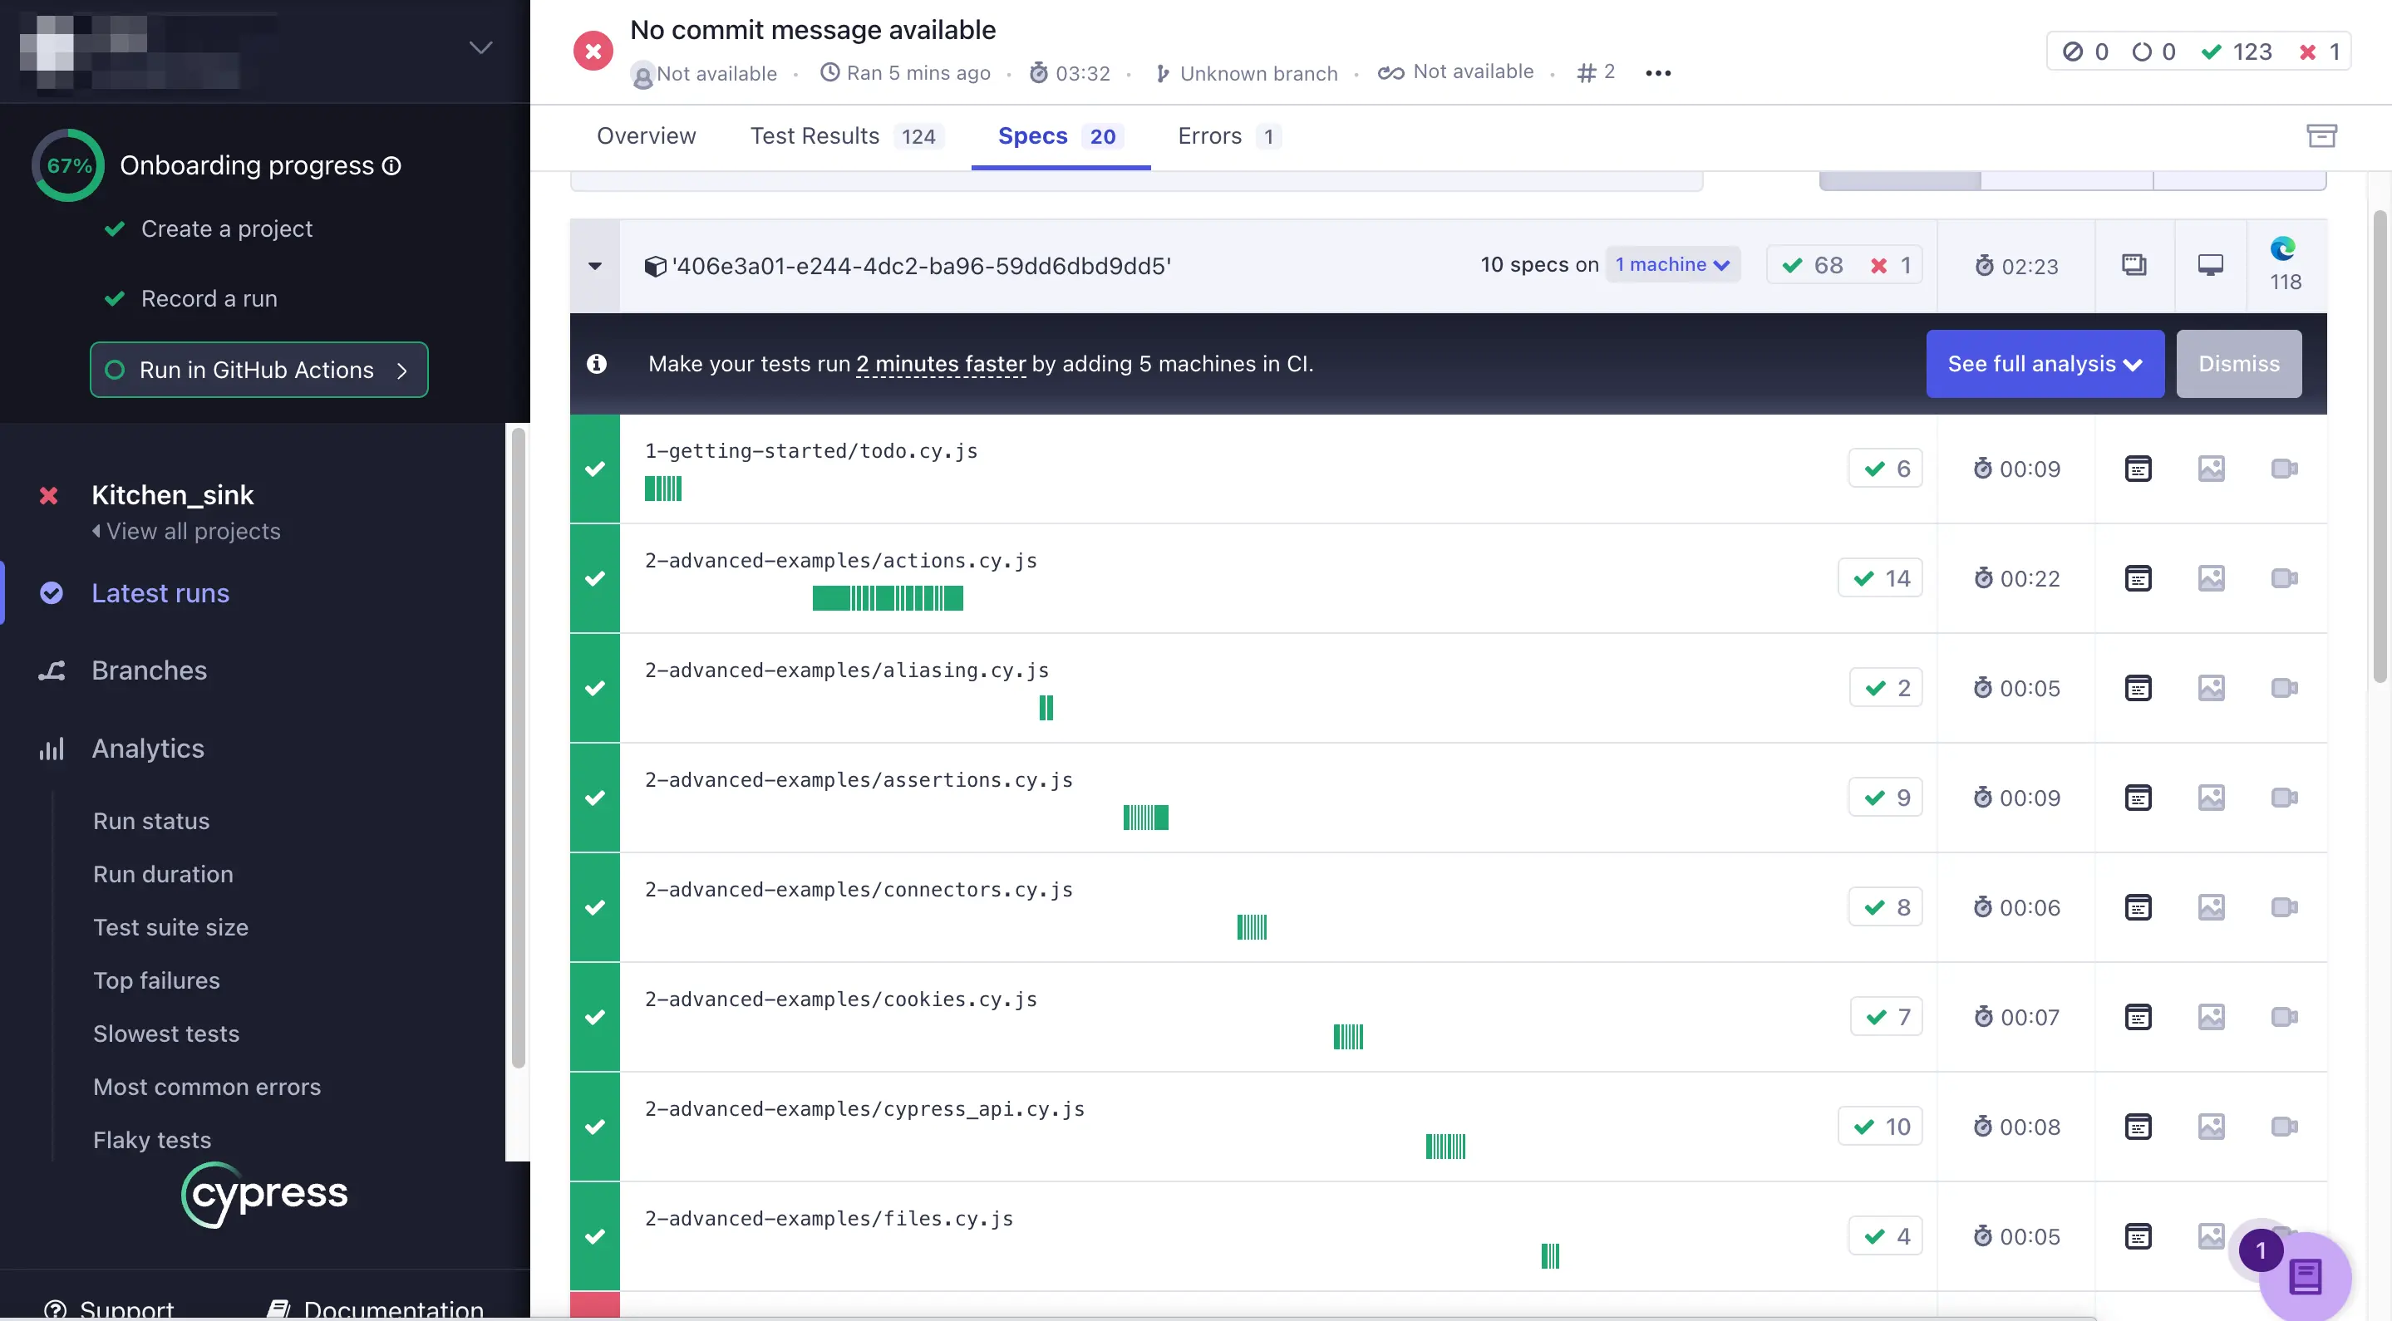The height and width of the screenshot is (1321, 2392).
Task: Click the Analytics chart icon in sidebar
Action: 52,749
